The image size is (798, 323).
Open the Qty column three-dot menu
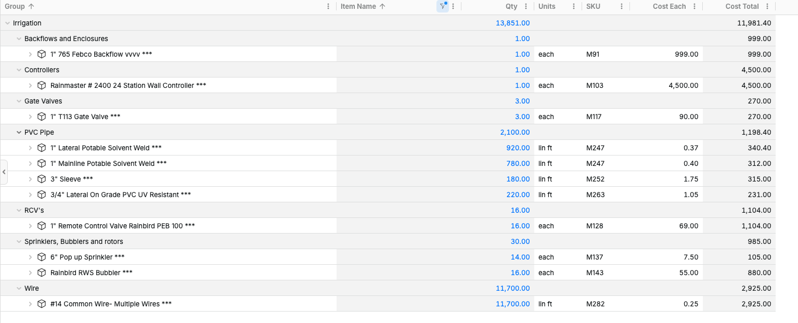526,7
